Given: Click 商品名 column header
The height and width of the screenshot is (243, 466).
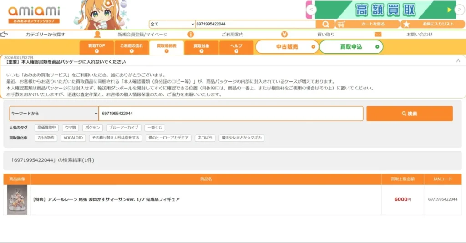Looking at the screenshot, I should coord(206,179).
